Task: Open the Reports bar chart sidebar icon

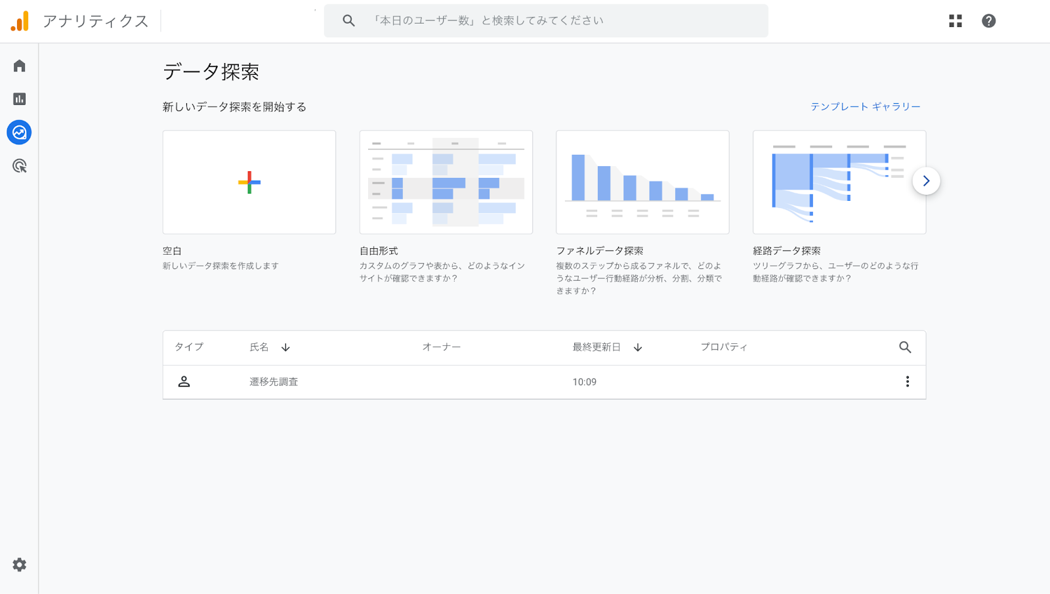Action: tap(20, 99)
